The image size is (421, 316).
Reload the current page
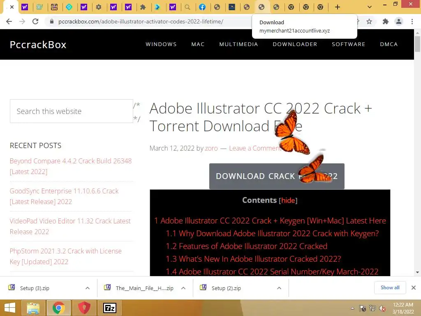point(35,21)
